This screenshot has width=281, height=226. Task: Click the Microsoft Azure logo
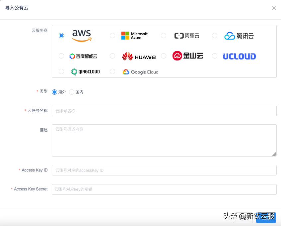pyautogui.click(x=134, y=36)
